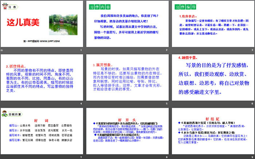Click the phrase '山清水秀' on slide 7

(25, 126)
